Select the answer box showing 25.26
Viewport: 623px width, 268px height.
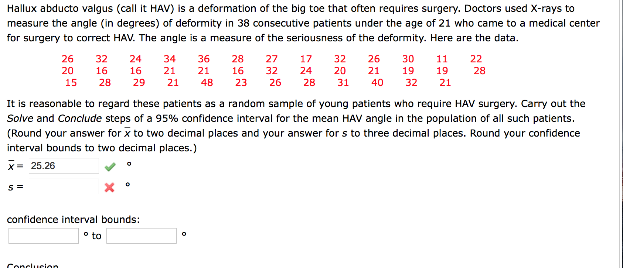(x=64, y=166)
